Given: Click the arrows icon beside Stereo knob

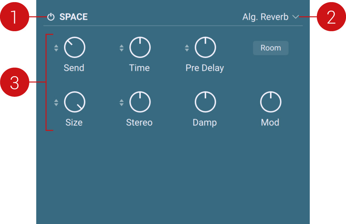Looking at the screenshot, I should (121, 103).
